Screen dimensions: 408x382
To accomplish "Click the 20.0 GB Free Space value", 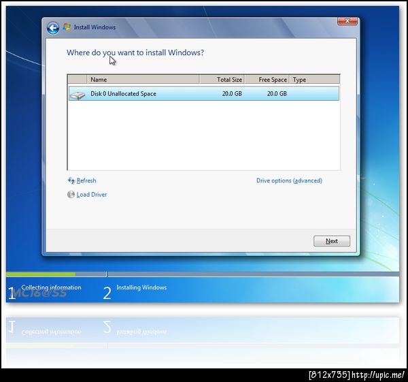I will (277, 94).
